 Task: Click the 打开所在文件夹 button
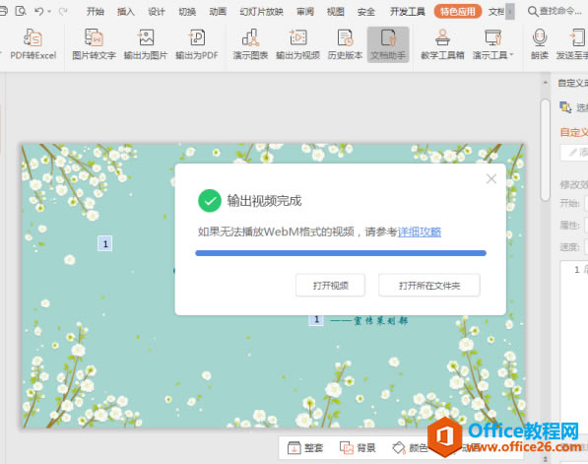click(x=429, y=286)
